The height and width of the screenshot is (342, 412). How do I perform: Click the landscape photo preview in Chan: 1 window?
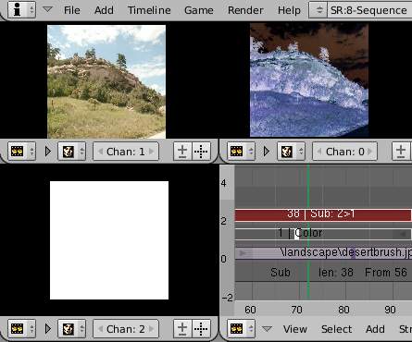click(x=106, y=81)
